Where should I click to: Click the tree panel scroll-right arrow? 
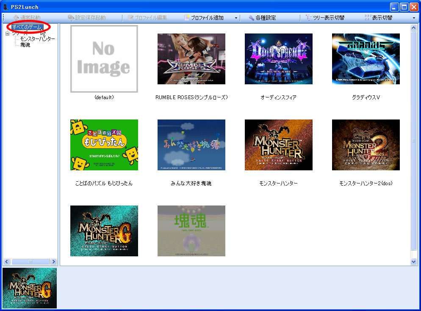click(x=53, y=261)
